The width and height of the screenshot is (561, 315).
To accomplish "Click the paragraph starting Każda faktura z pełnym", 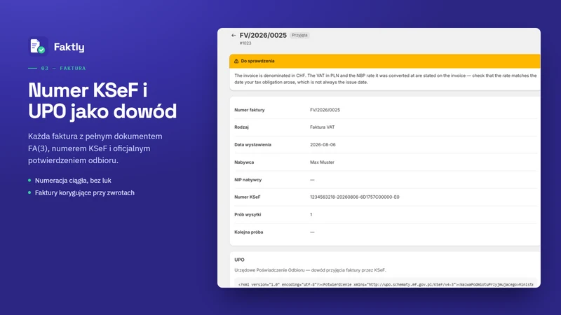I will click(95, 148).
